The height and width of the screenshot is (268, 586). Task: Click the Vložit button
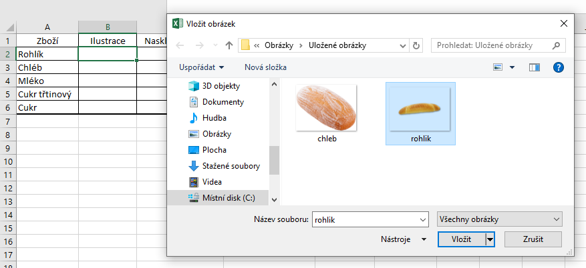[461, 239]
